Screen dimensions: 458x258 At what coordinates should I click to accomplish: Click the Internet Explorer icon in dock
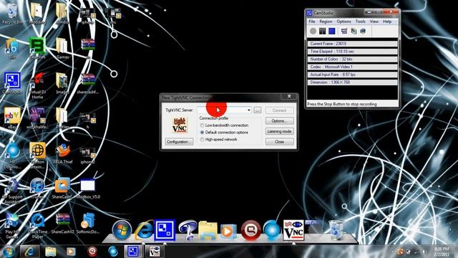click(144, 230)
